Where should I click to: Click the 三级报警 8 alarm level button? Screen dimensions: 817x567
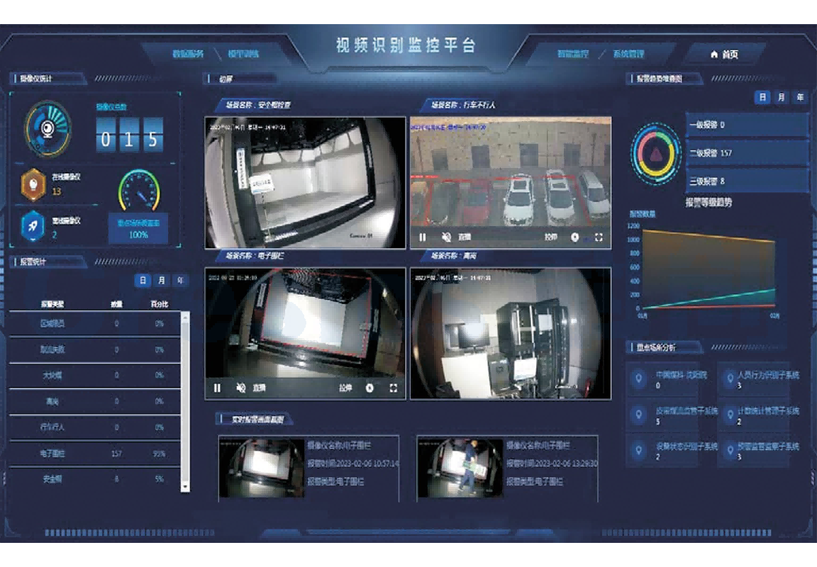(746, 181)
